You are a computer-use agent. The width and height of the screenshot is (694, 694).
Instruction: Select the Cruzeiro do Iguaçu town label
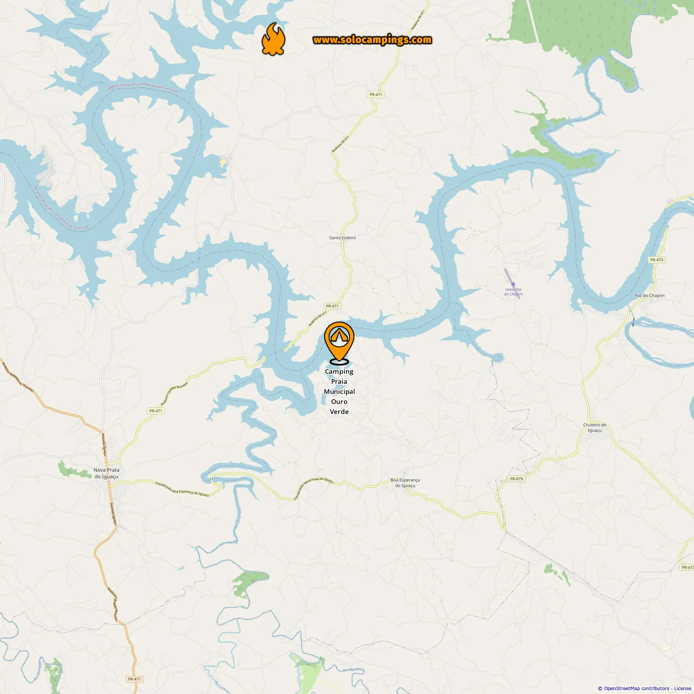coord(594,428)
